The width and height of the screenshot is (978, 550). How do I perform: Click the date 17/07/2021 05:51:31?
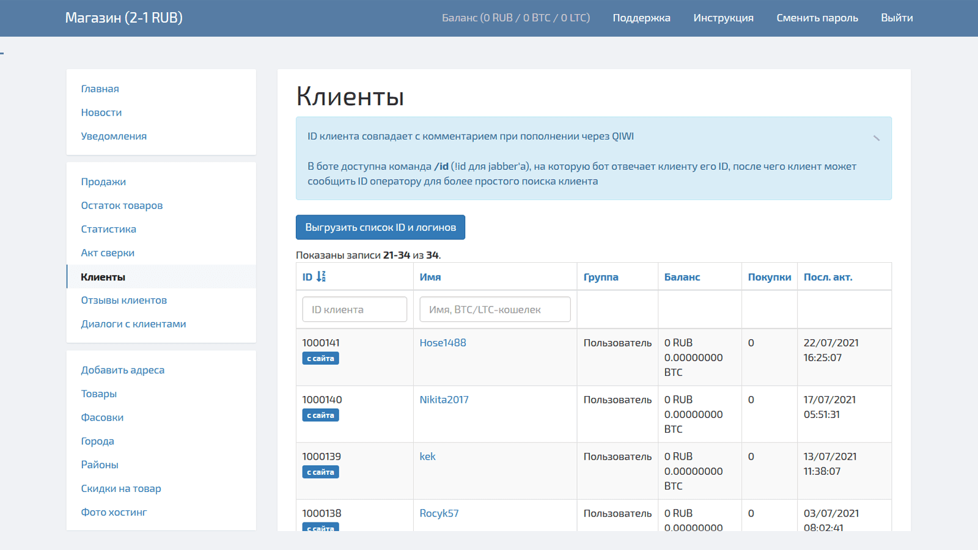pyautogui.click(x=829, y=407)
